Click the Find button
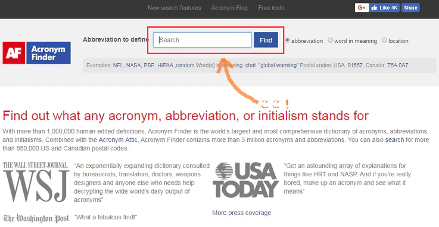This screenshot has height=227, width=439. 266,40
